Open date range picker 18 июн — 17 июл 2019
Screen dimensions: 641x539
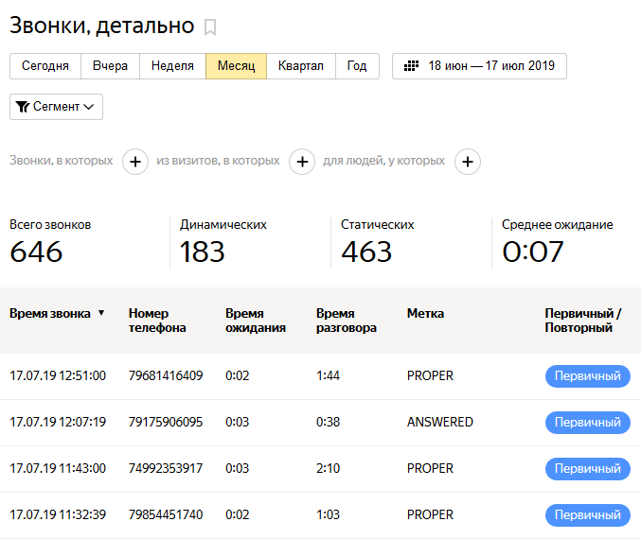[x=479, y=66]
